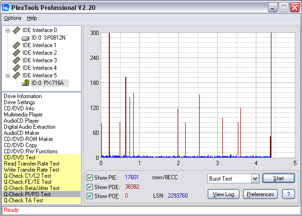
Task: Open Drive Information function
Action: 23,96
